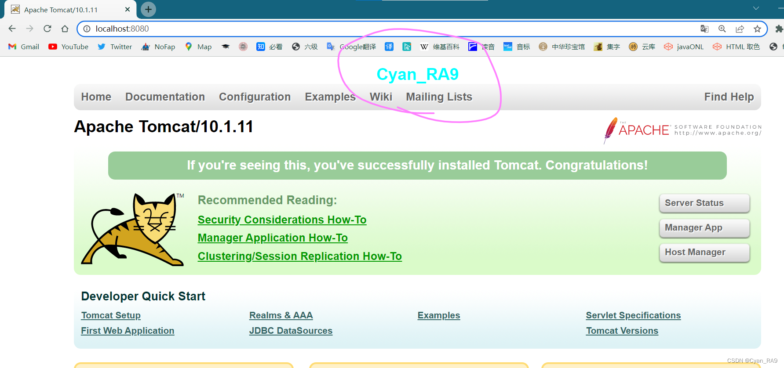784x368 pixels.
Task: Close the Apache Tomcat/10.1.11 tab
Action: point(128,9)
